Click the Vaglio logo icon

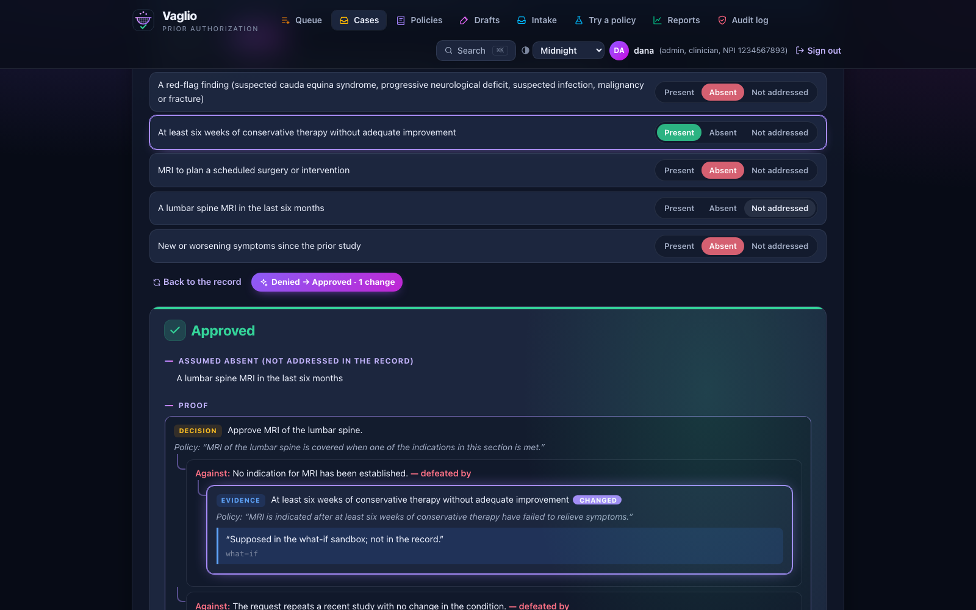(143, 20)
